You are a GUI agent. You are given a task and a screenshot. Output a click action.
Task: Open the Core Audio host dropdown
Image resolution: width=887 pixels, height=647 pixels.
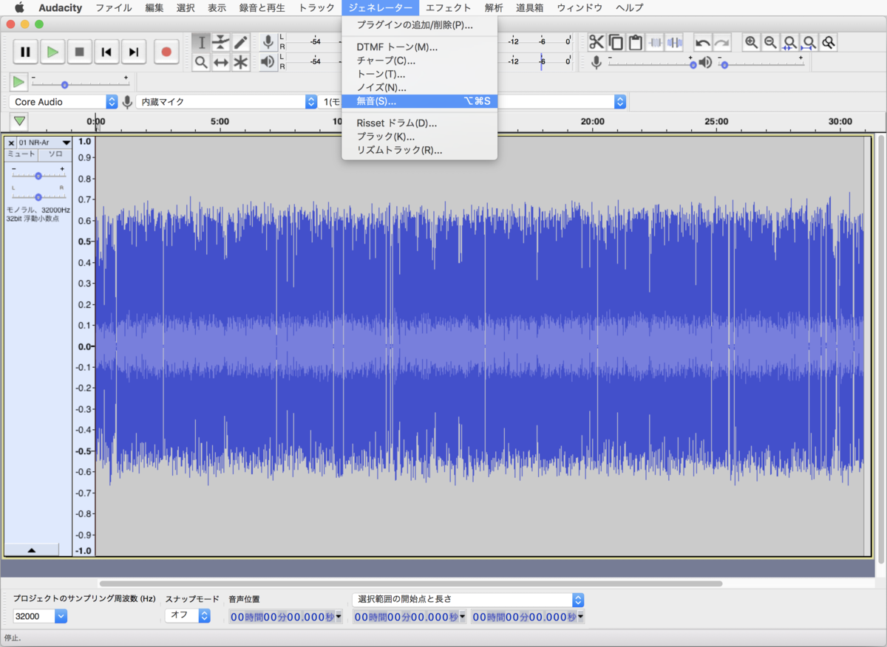pos(64,102)
